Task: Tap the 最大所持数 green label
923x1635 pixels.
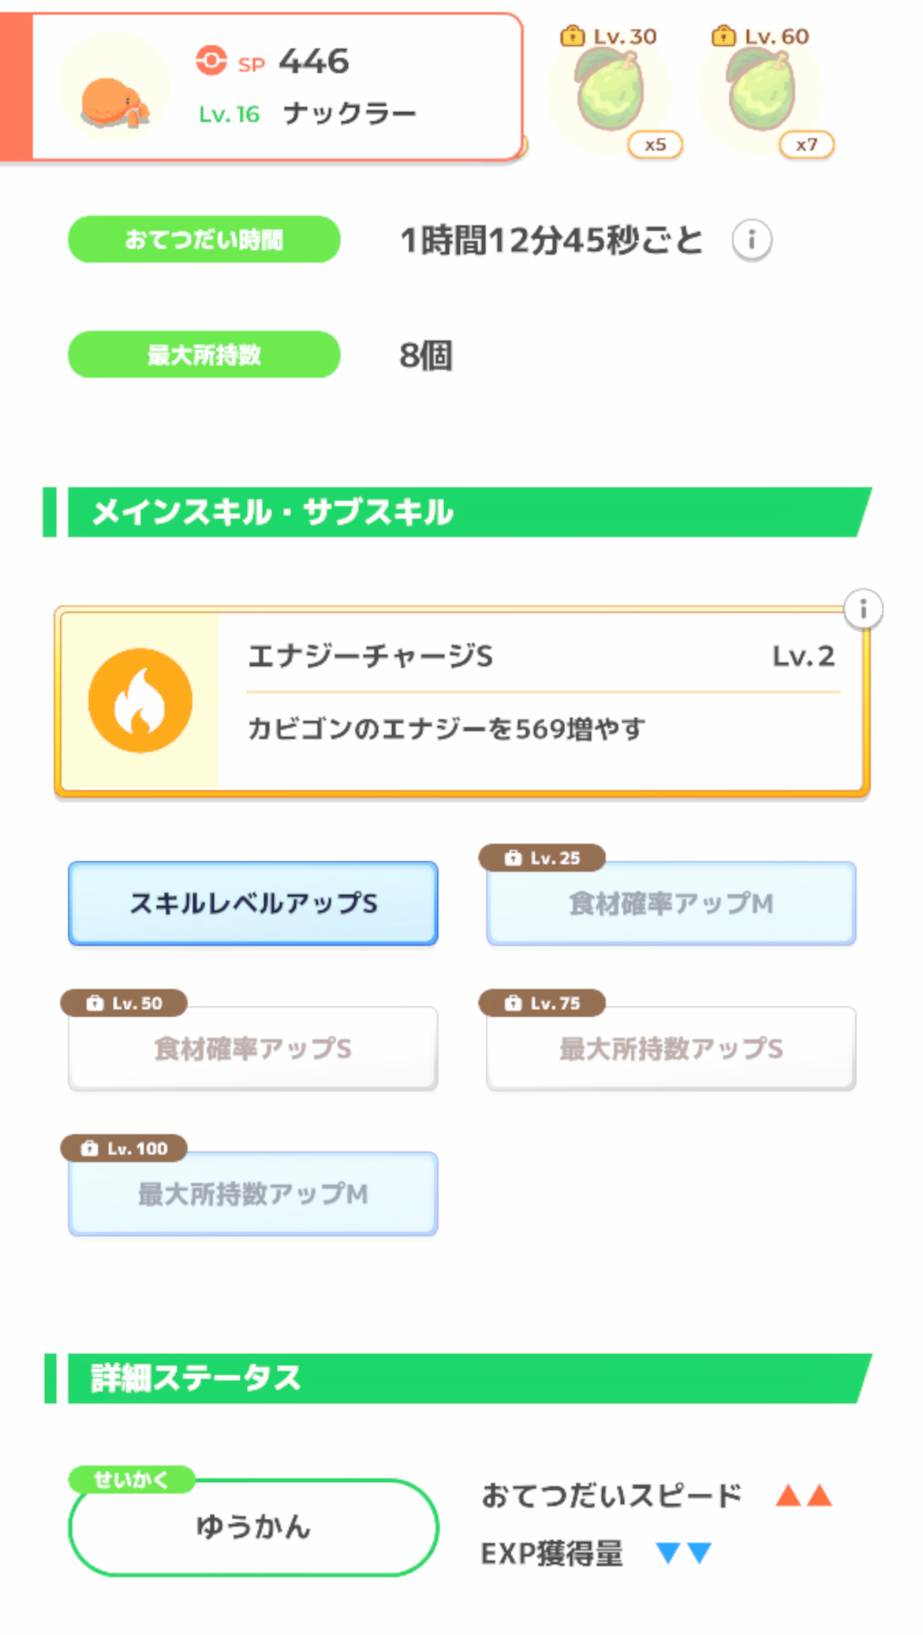Action: click(x=204, y=354)
